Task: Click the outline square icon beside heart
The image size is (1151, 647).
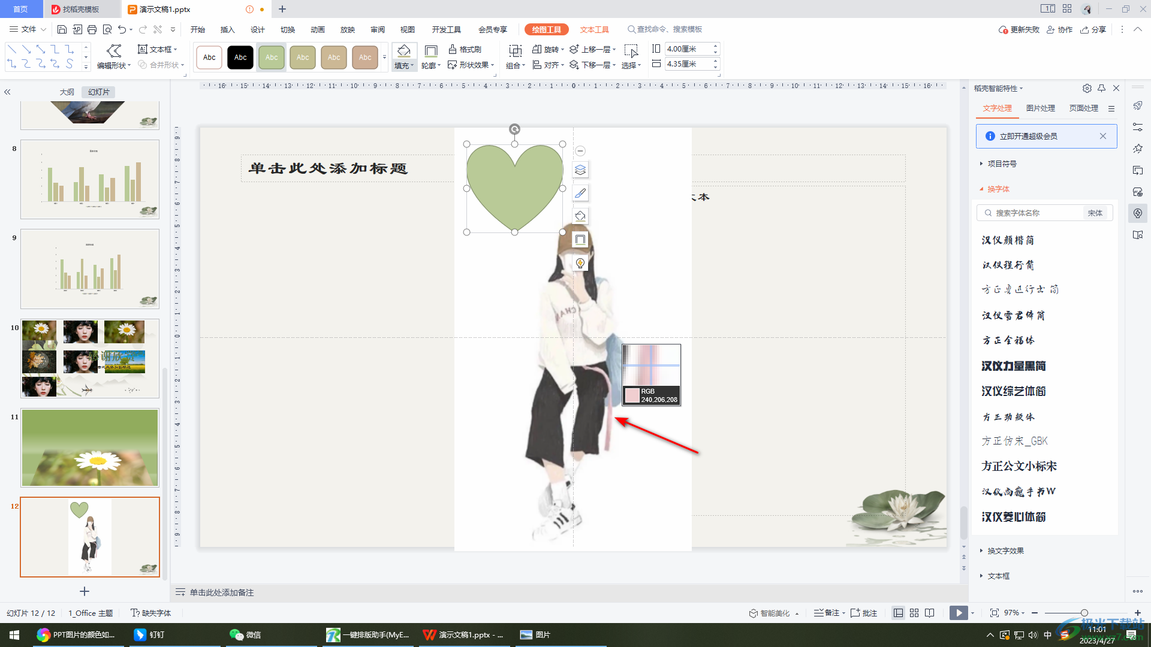Action: (580, 240)
